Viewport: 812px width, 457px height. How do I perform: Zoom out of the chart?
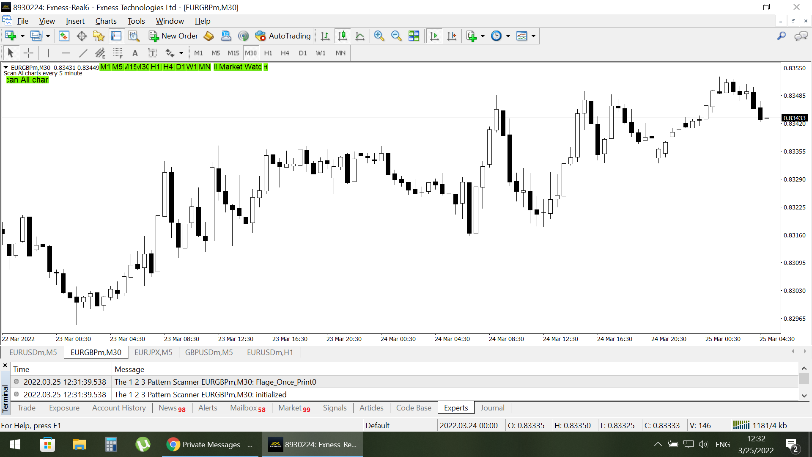[x=396, y=36]
